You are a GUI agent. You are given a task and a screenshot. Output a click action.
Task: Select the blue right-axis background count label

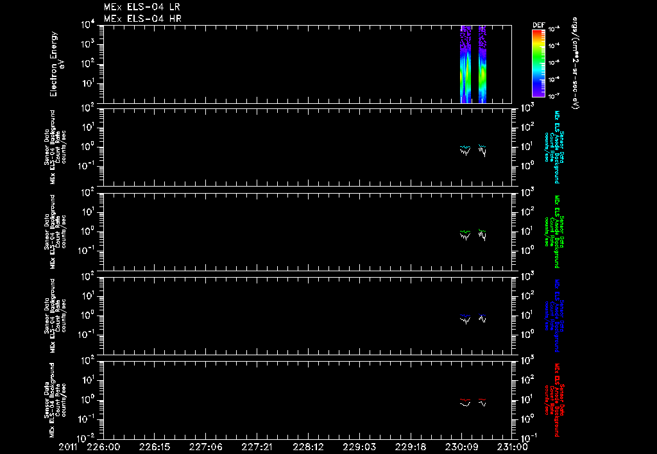554,315
